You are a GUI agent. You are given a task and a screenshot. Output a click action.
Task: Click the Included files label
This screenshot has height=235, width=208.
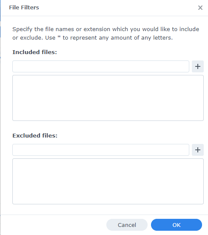click(x=34, y=52)
